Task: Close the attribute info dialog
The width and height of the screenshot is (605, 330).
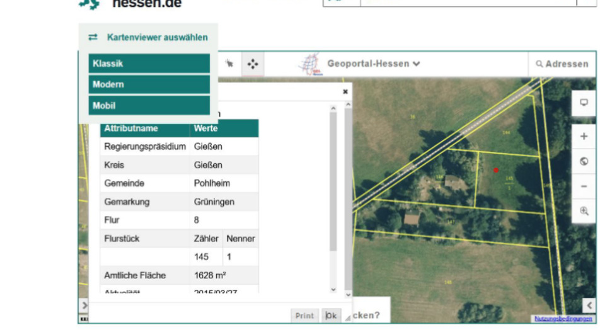Action: [x=345, y=92]
